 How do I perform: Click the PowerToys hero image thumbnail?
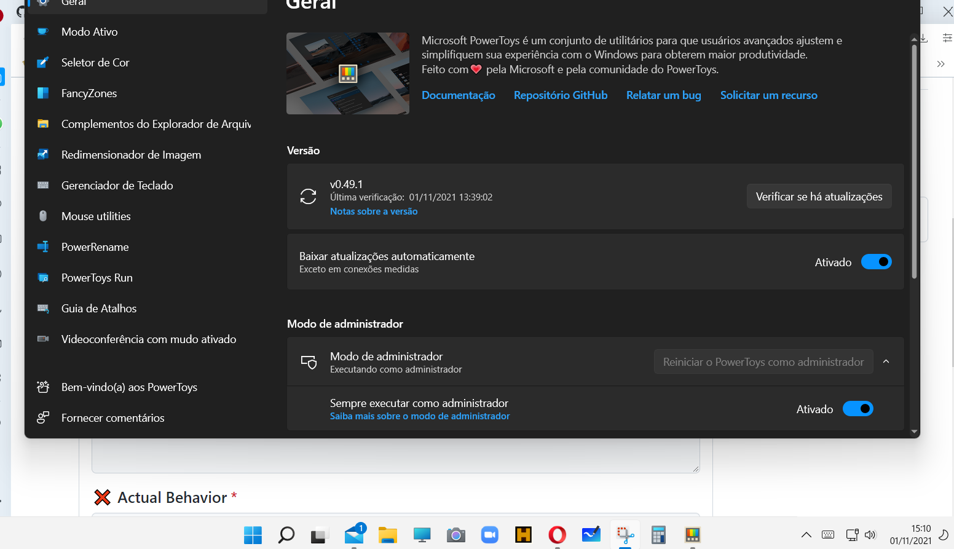[x=348, y=73]
